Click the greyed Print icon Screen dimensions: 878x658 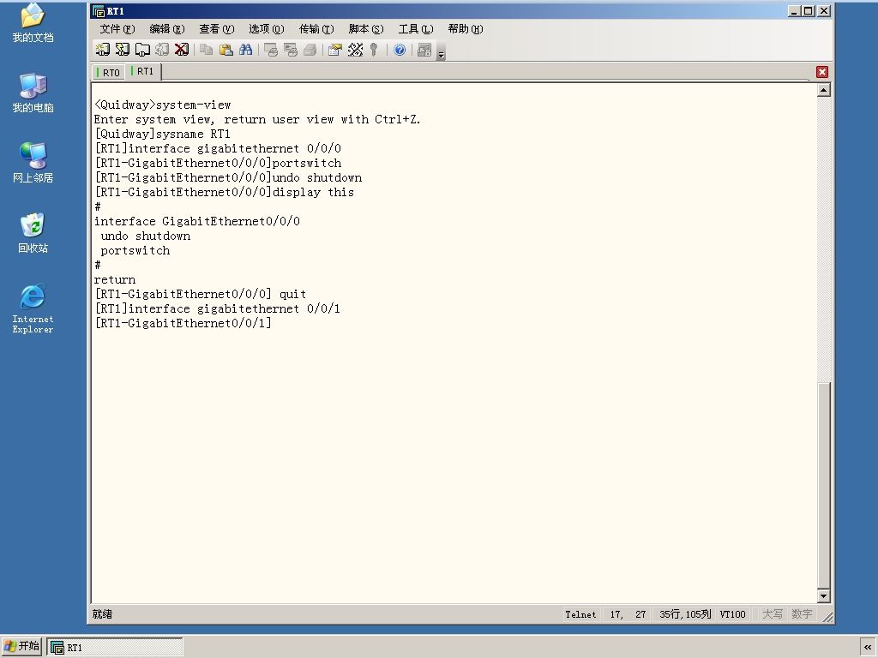(x=310, y=50)
